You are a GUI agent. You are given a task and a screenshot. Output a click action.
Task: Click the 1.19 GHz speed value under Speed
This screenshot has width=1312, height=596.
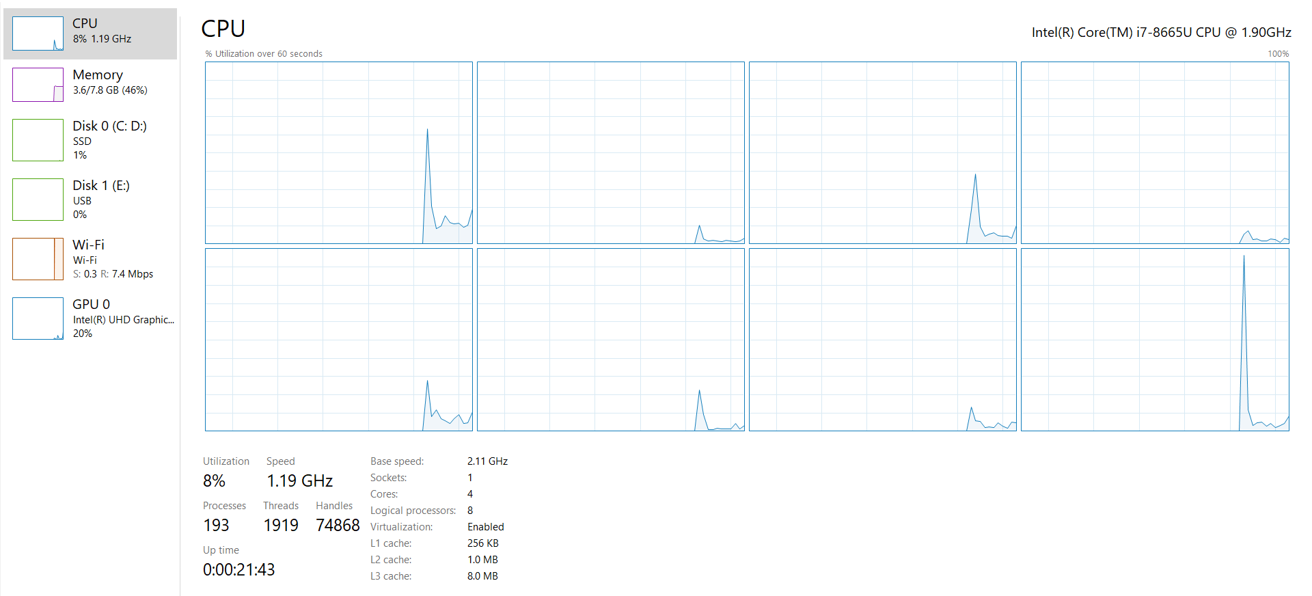[299, 481]
